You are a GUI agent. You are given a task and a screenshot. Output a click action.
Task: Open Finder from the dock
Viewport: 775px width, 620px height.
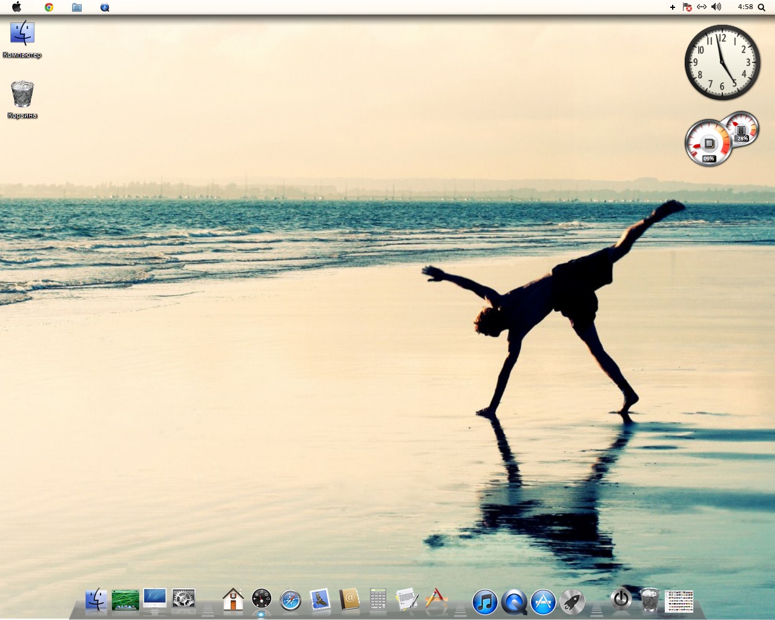(96, 600)
